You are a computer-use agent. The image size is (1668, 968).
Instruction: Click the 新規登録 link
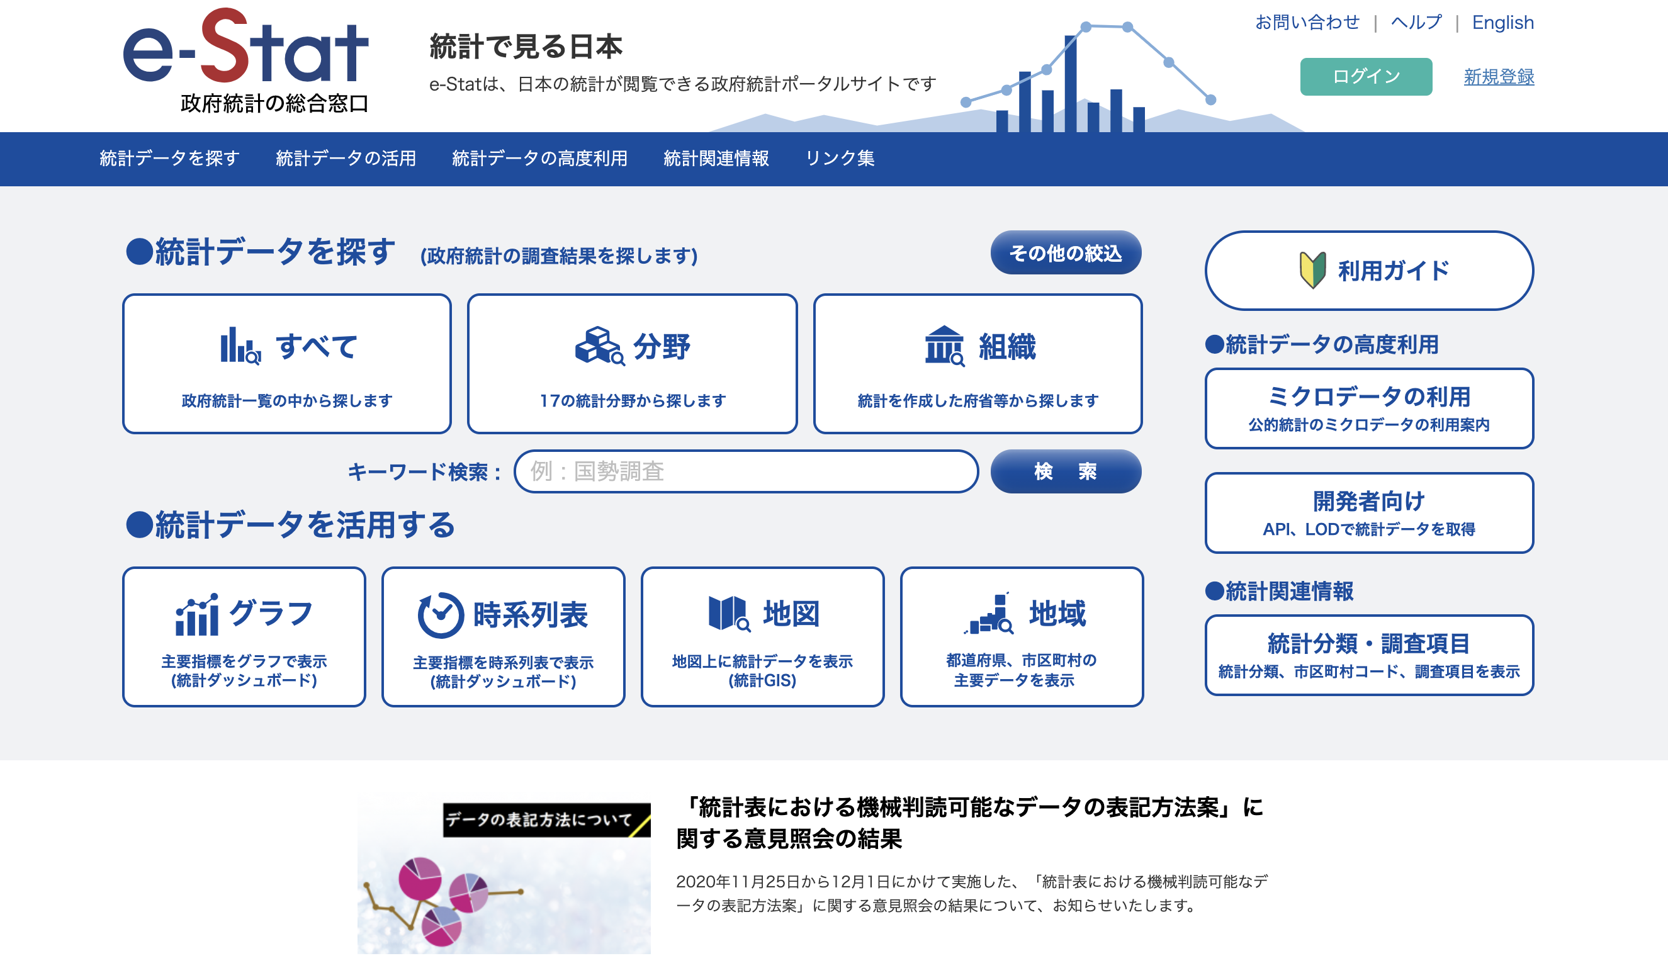pyautogui.click(x=1499, y=77)
